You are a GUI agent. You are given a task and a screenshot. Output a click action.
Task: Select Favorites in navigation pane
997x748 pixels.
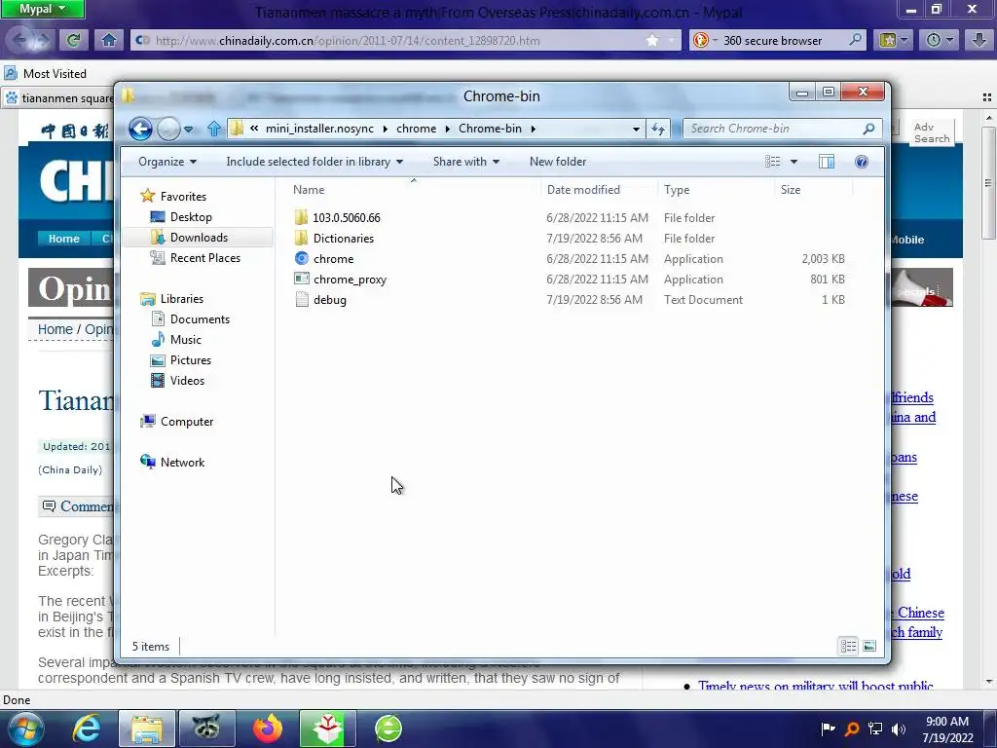click(x=182, y=197)
